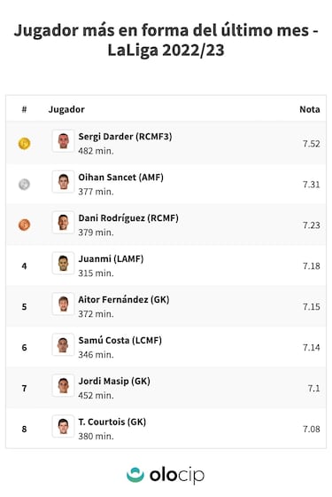Click the silver medal icon for second place

click(25, 185)
